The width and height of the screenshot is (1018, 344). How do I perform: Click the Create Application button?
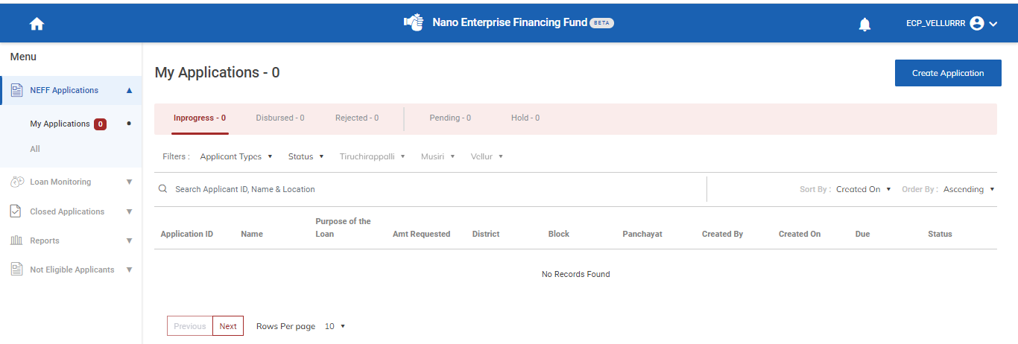coord(947,73)
